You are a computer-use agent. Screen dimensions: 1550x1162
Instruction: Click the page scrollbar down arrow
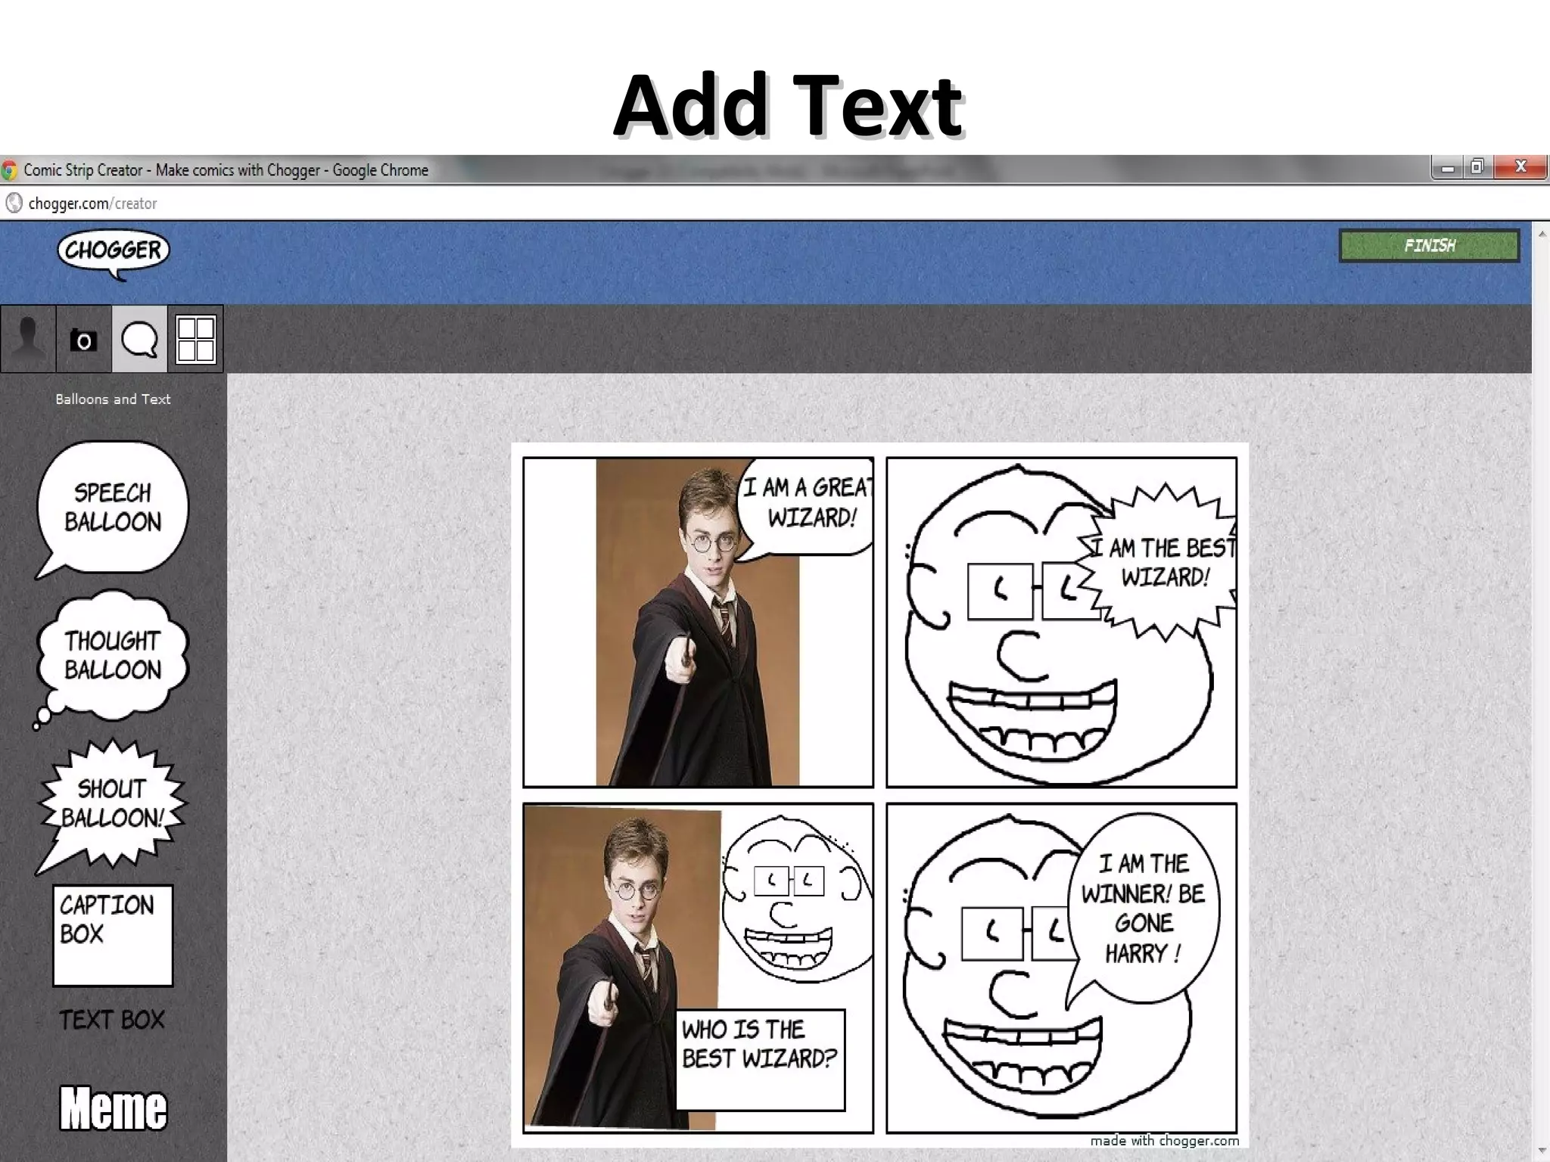coord(1542,1151)
